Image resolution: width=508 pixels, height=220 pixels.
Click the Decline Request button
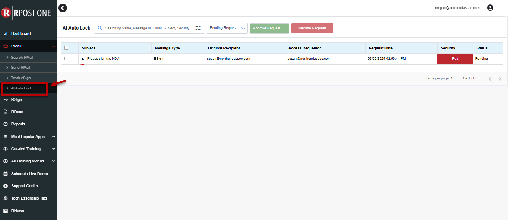(x=312, y=28)
